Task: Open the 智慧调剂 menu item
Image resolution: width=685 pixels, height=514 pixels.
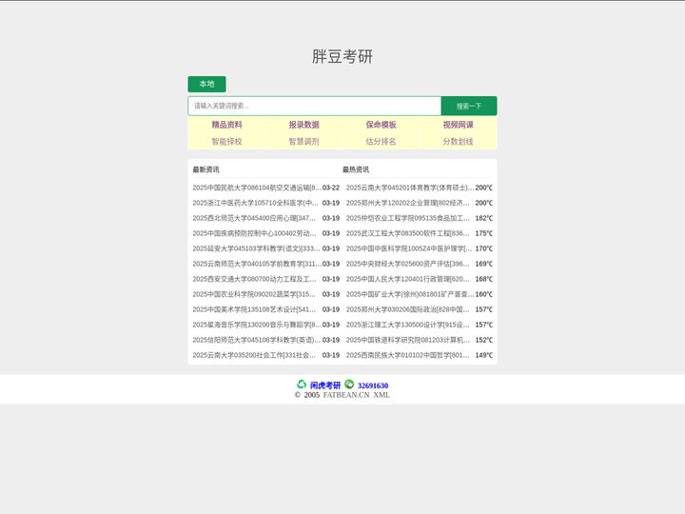Action: click(304, 141)
